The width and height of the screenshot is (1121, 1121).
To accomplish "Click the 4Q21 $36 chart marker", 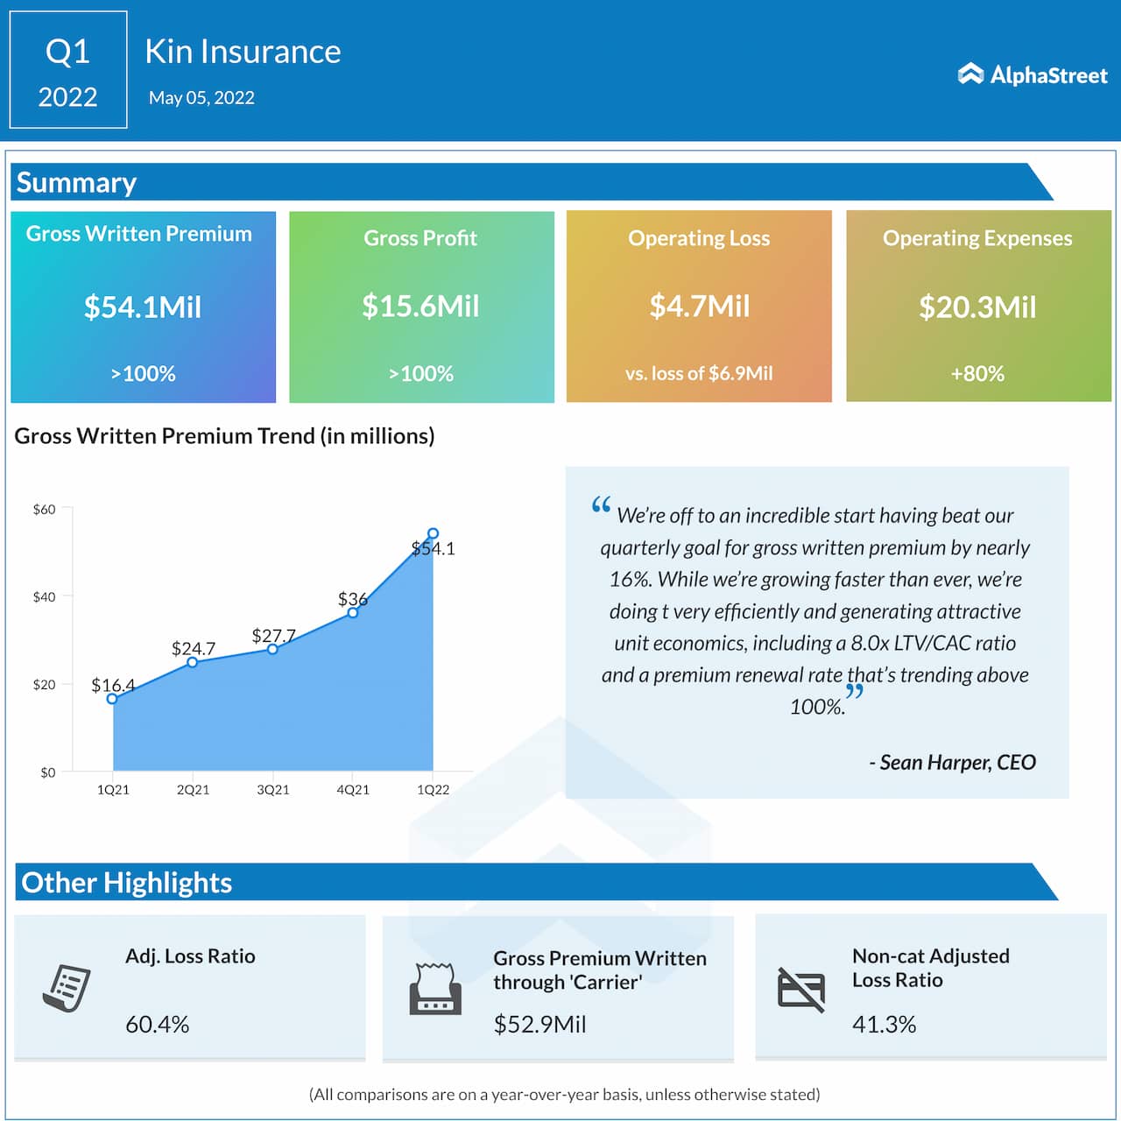I will [x=353, y=613].
